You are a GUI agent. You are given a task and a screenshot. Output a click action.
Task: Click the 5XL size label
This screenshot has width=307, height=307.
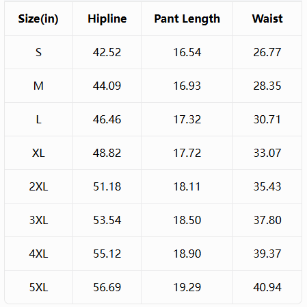(38, 287)
